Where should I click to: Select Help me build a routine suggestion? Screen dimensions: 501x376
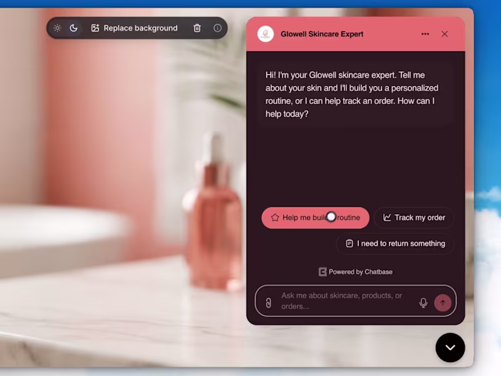click(316, 217)
